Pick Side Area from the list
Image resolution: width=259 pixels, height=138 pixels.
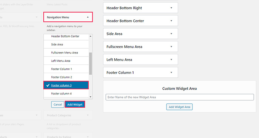(x=66, y=44)
